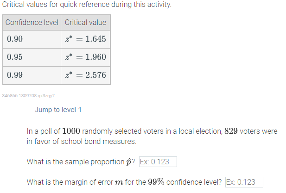Click the number 1000 in the poll description
The width and height of the screenshot is (286, 193).
[x=71, y=131]
